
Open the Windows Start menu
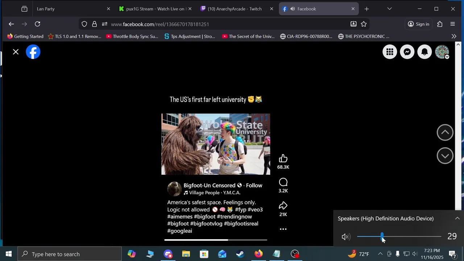pyautogui.click(x=9, y=254)
